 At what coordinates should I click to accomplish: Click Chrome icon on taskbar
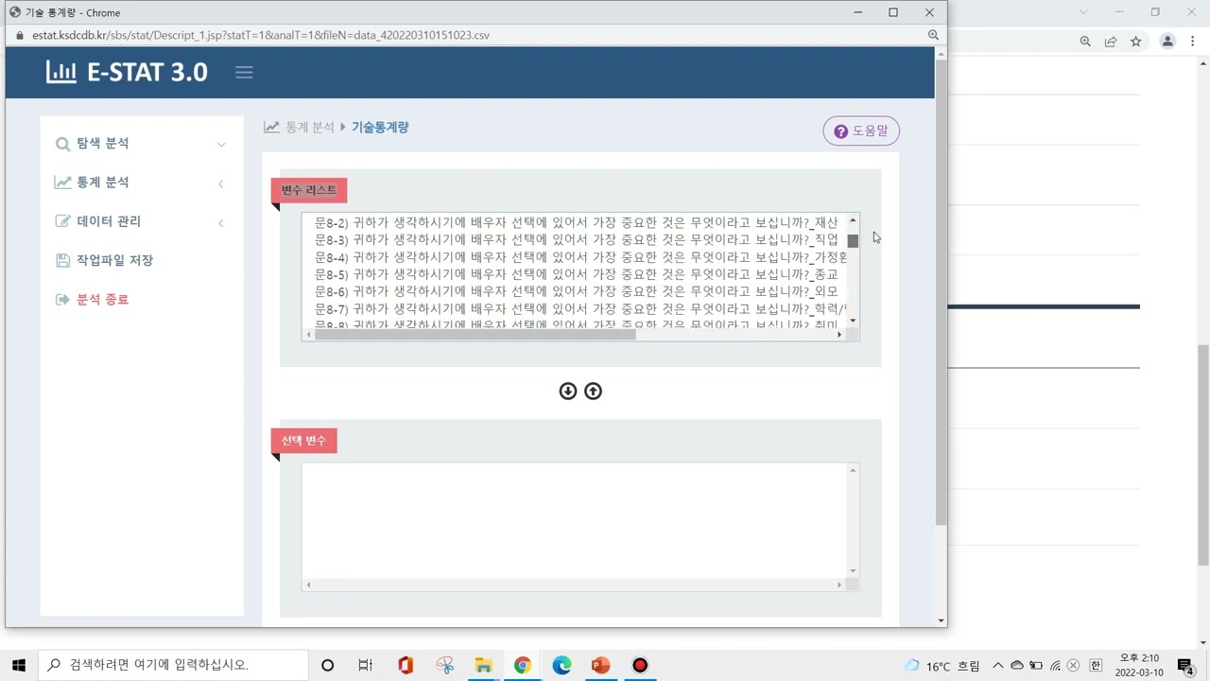[522, 665]
